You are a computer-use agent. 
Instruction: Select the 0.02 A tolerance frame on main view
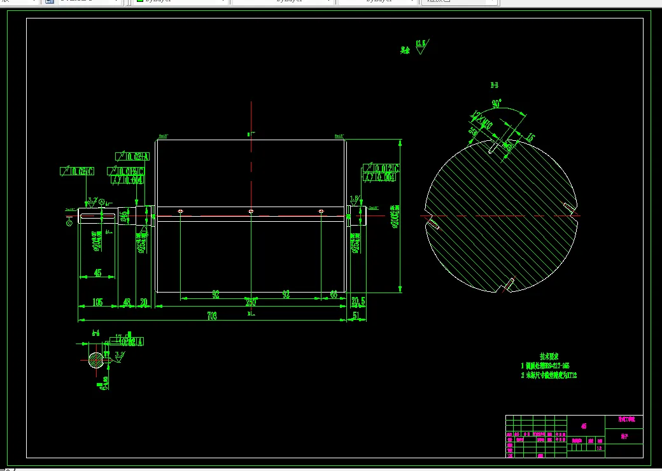132,156
